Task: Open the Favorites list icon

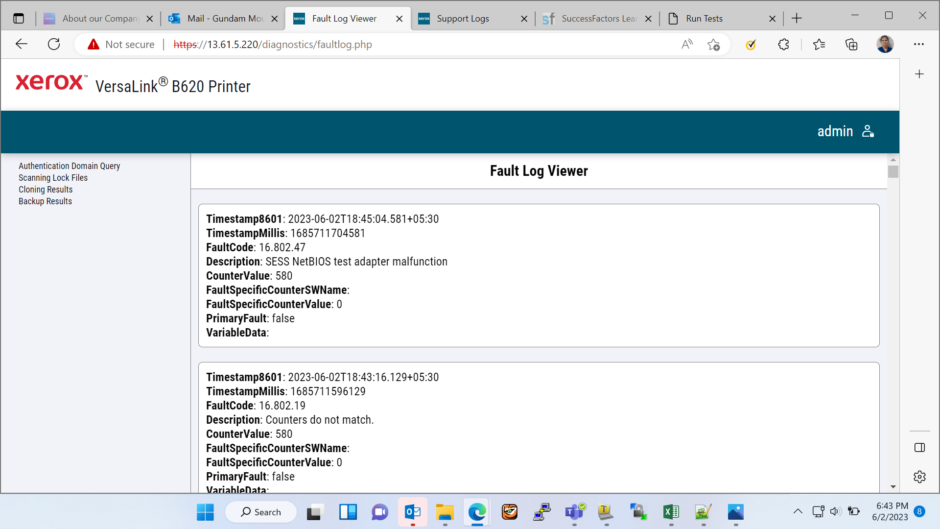Action: [x=819, y=45]
